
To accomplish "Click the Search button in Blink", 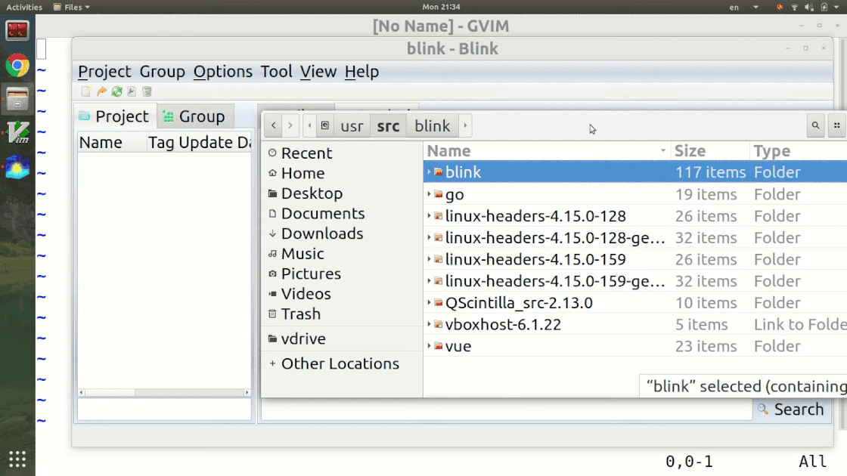I will point(791,410).
